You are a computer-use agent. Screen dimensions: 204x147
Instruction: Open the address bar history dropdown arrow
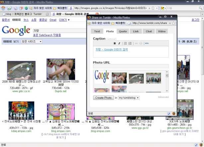point(157,8)
